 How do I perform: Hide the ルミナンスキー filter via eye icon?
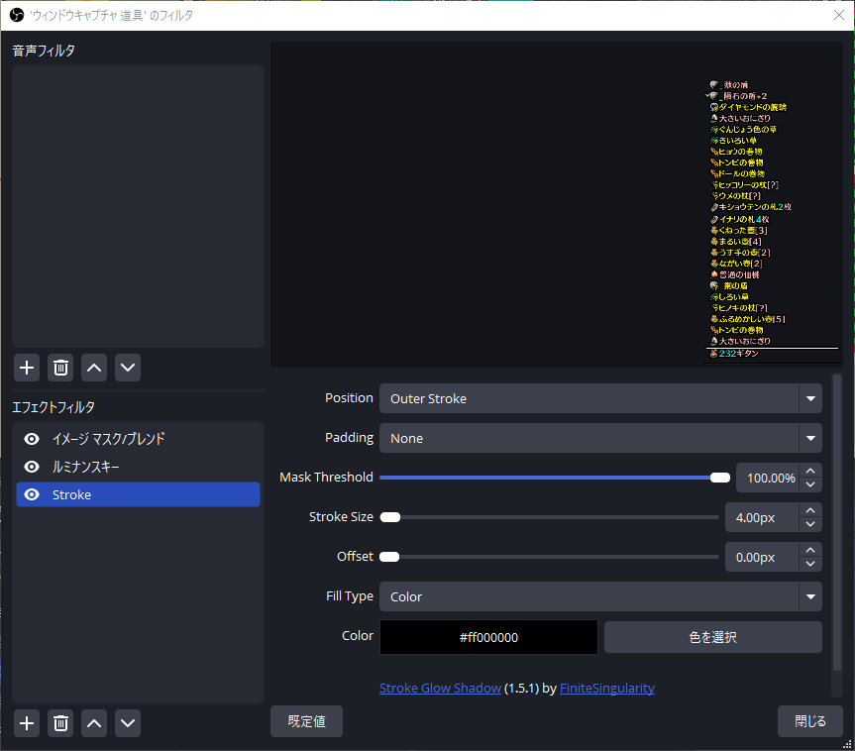pyautogui.click(x=32, y=467)
